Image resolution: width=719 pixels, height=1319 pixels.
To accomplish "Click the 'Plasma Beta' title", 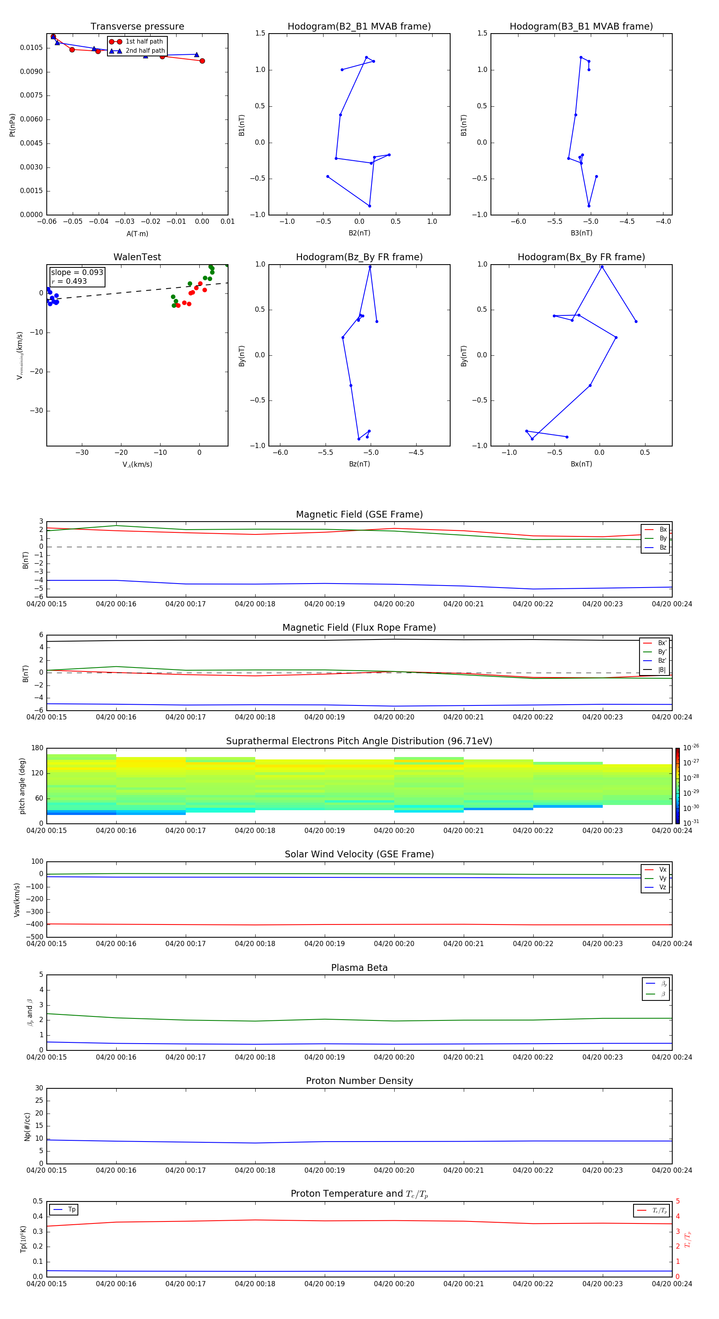I will (x=359, y=968).
